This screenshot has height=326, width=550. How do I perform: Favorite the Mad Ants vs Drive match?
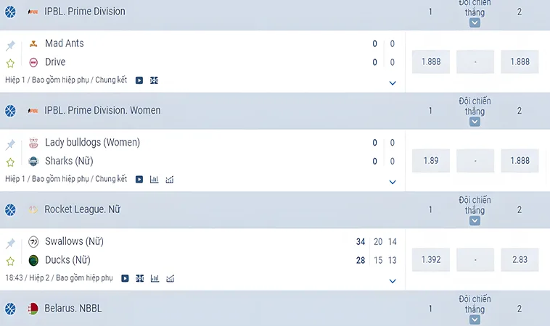11,63
